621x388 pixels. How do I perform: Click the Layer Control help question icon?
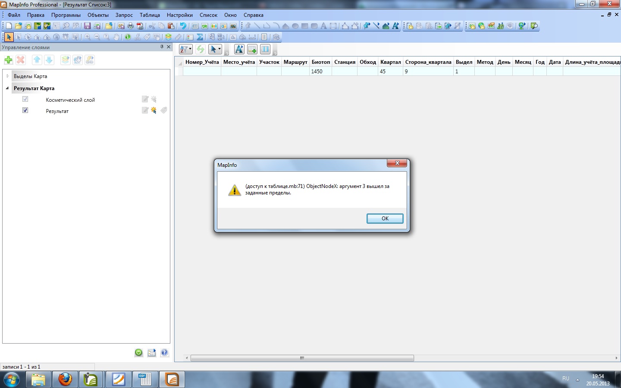(x=164, y=353)
